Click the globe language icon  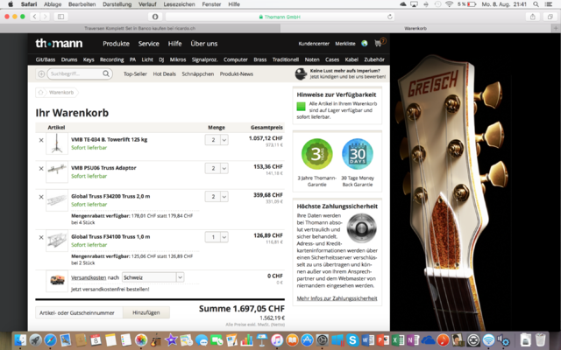point(365,43)
